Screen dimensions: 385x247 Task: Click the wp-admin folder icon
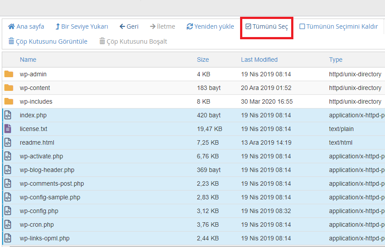click(9, 74)
